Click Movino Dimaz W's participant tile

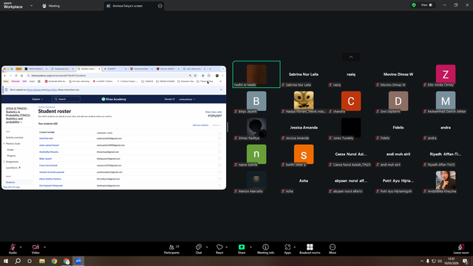click(x=398, y=74)
